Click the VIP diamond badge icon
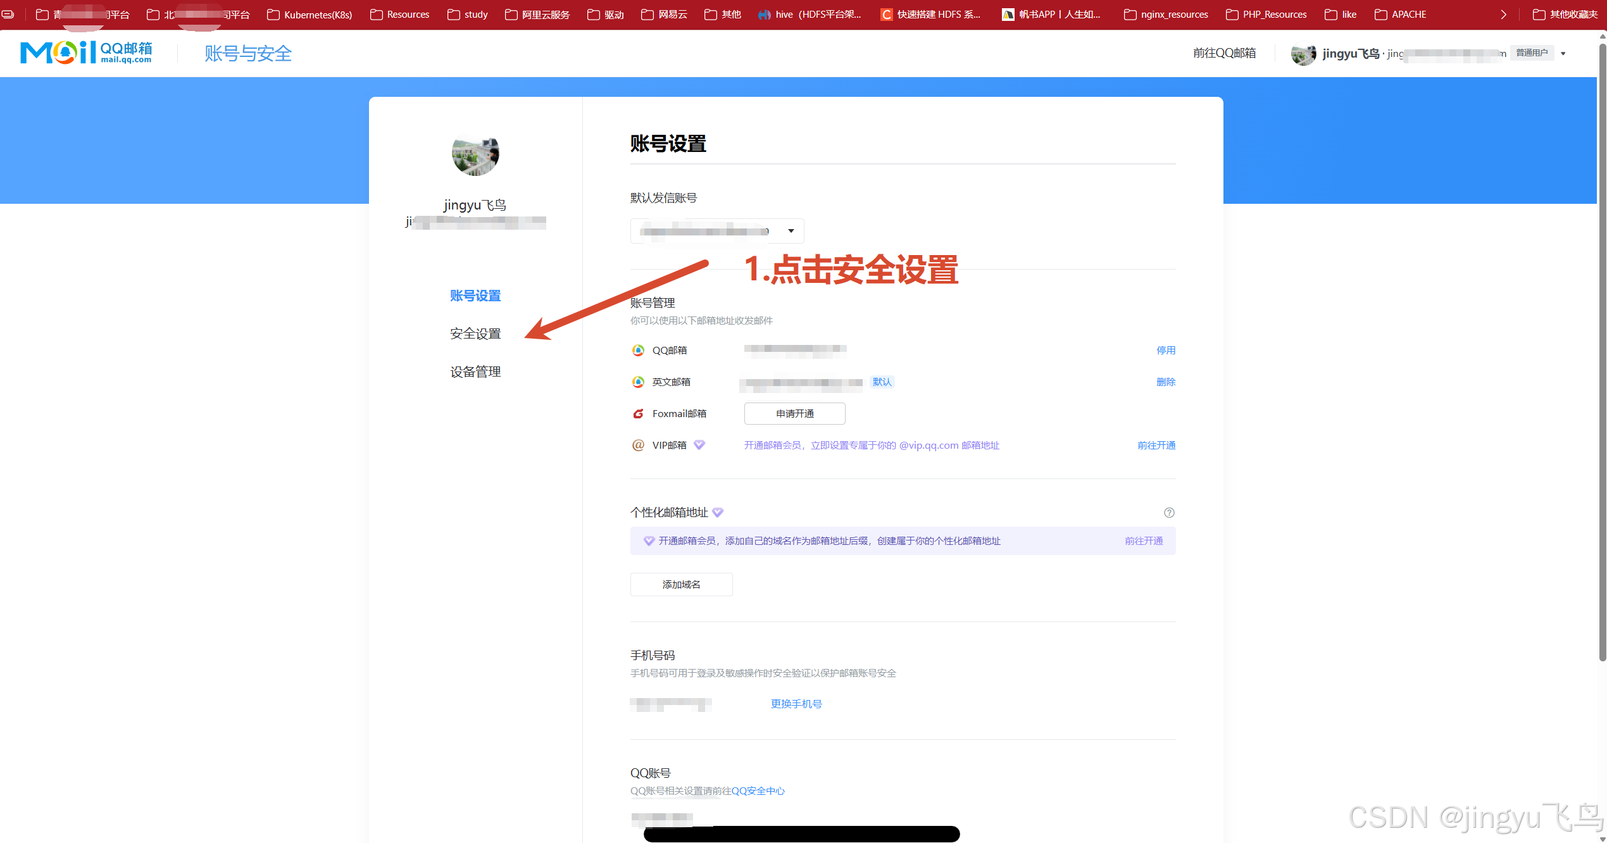The height and width of the screenshot is (843, 1607). tap(699, 445)
